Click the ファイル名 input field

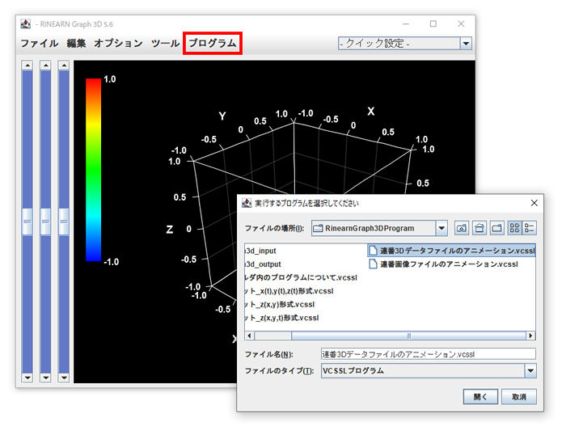click(428, 354)
